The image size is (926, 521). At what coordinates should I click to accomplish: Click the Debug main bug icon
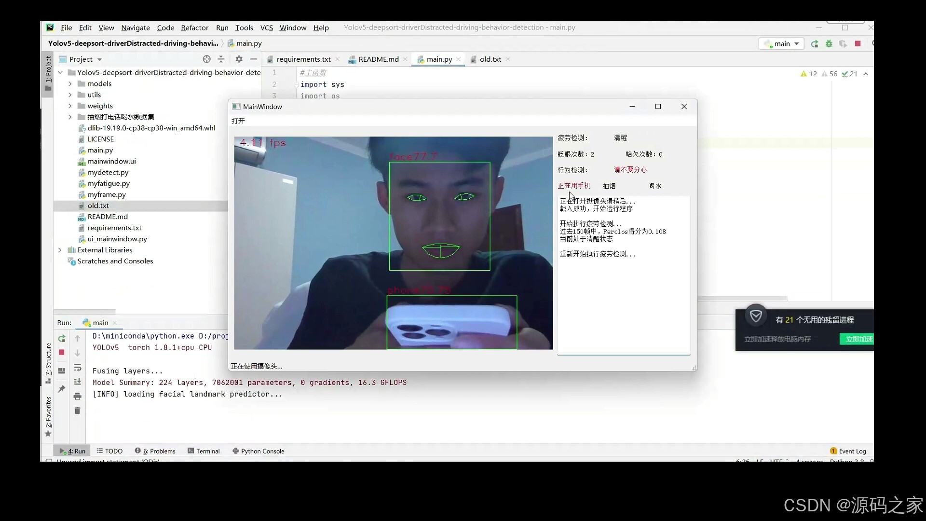coord(829,44)
